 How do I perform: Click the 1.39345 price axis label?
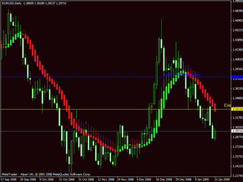(x=238, y=69)
